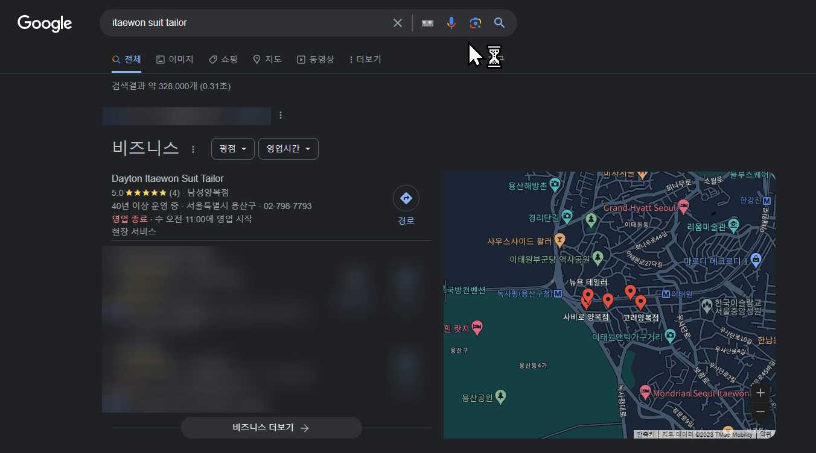Go to Google homepage logo
The height and width of the screenshot is (453, 816).
[x=45, y=23]
